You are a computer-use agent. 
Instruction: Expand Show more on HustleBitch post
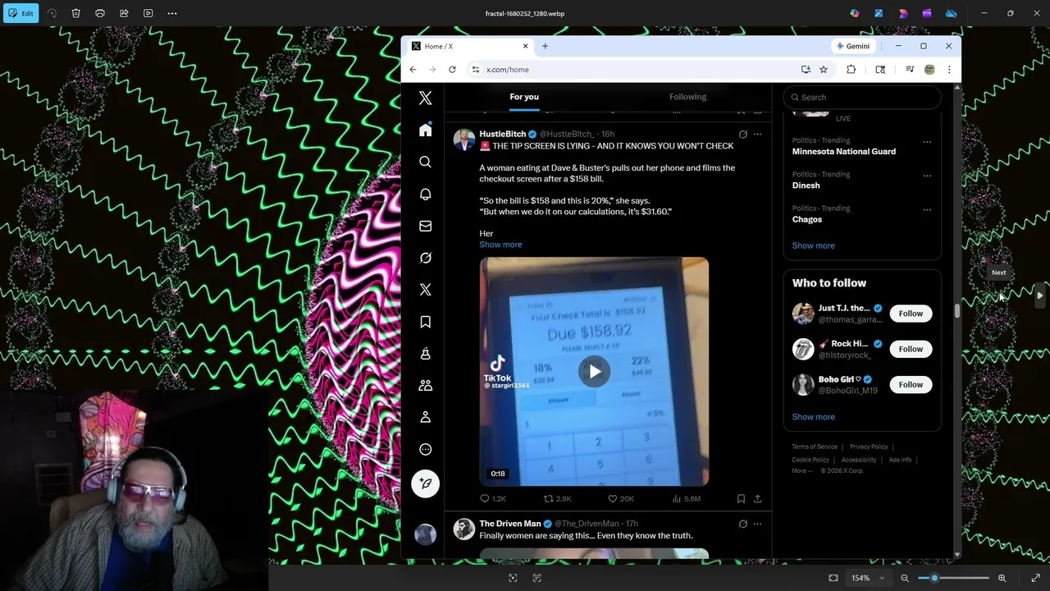[x=500, y=245]
